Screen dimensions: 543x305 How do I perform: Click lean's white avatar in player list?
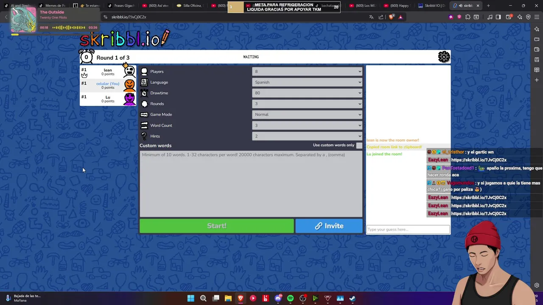[x=129, y=71]
